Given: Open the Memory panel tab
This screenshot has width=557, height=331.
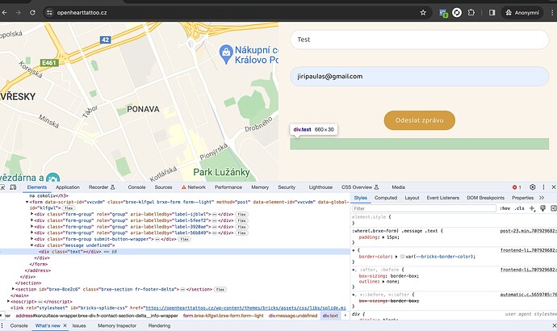Looking at the screenshot, I should [260, 187].
